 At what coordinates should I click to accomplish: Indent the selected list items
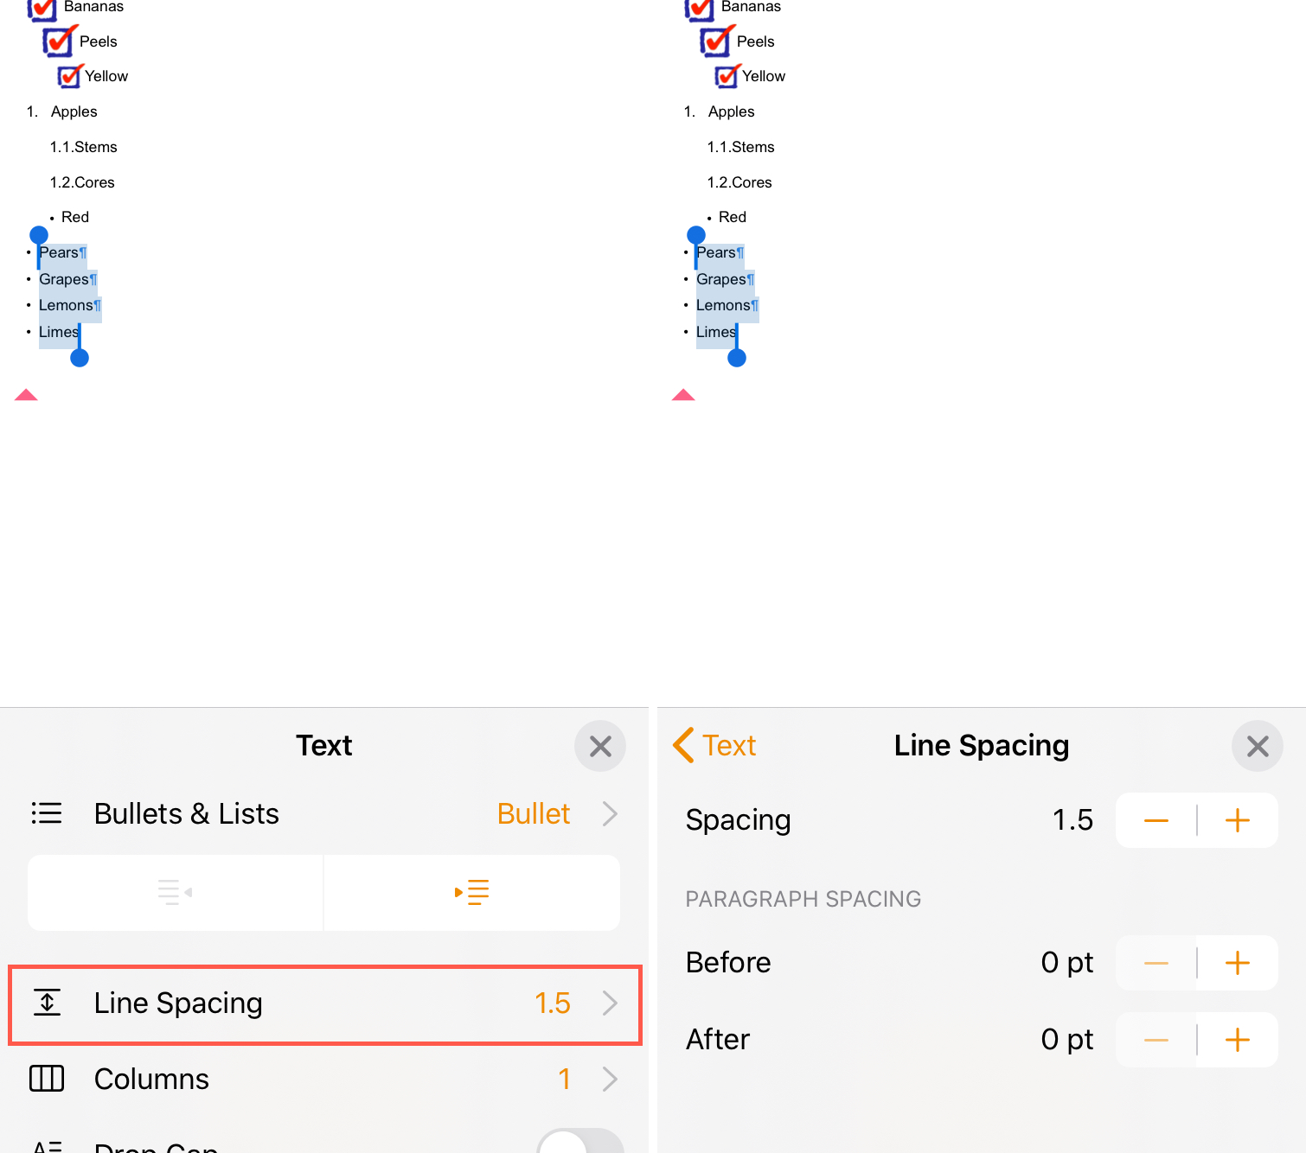pyautogui.click(x=472, y=893)
